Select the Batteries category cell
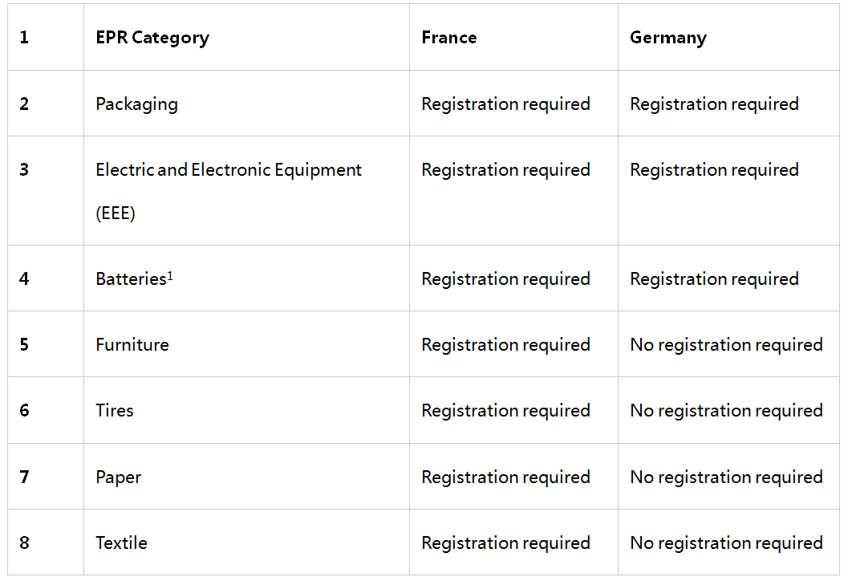This screenshot has height=581, width=852. pyautogui.click(x=246, y=278)
